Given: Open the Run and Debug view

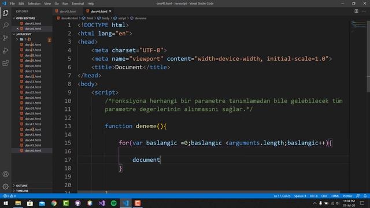Looking at the screenshot, I should tap(5, 50).
